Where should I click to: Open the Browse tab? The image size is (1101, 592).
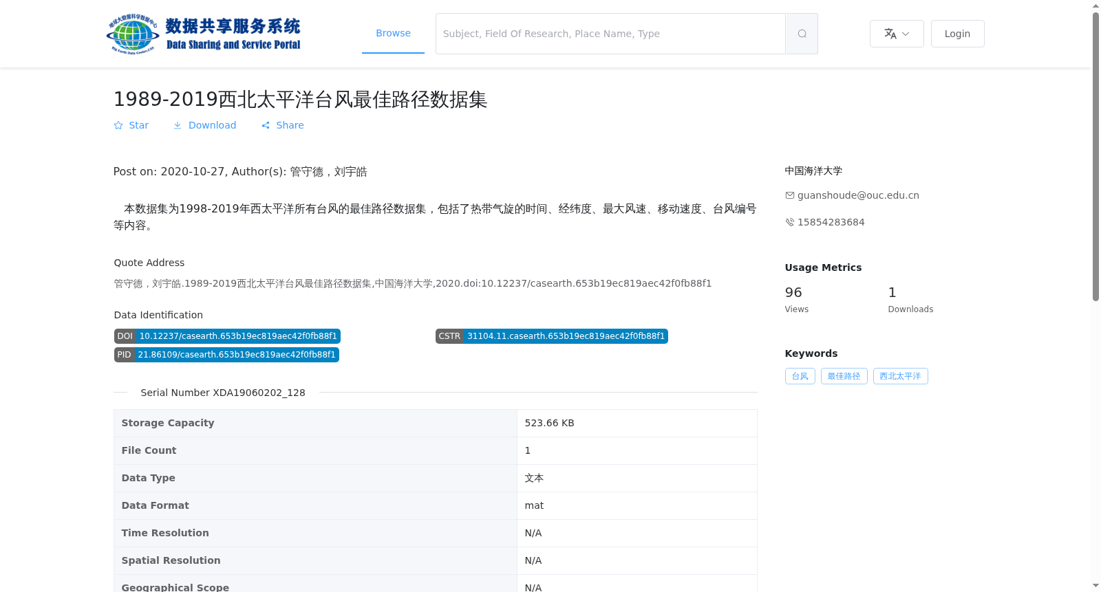393,33
